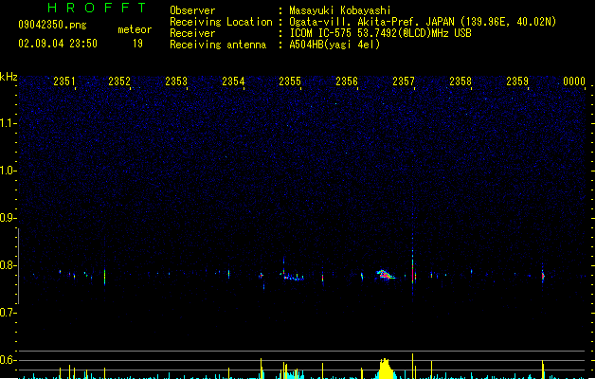Click the A504HB(yagi 4el) antenna text
596x379 pixels.
coord(334,45)
